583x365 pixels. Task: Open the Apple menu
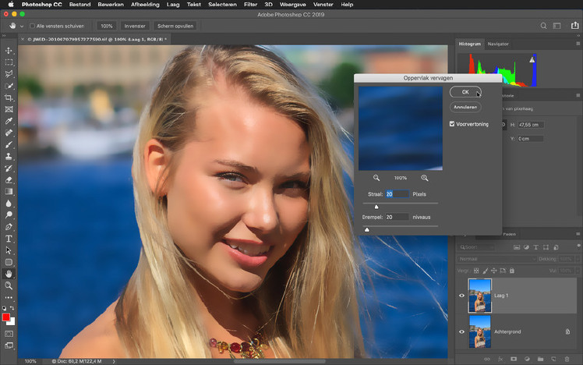[10, 5]
